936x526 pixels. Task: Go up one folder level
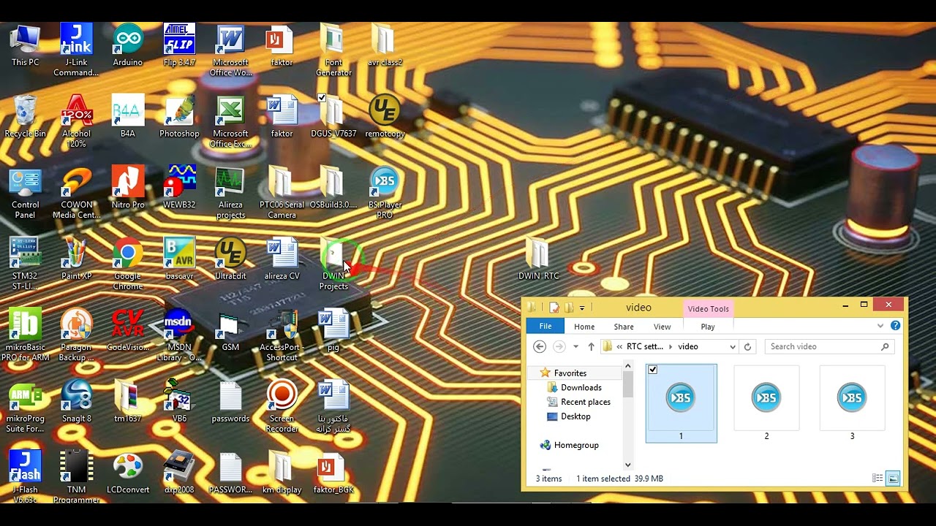591,347
